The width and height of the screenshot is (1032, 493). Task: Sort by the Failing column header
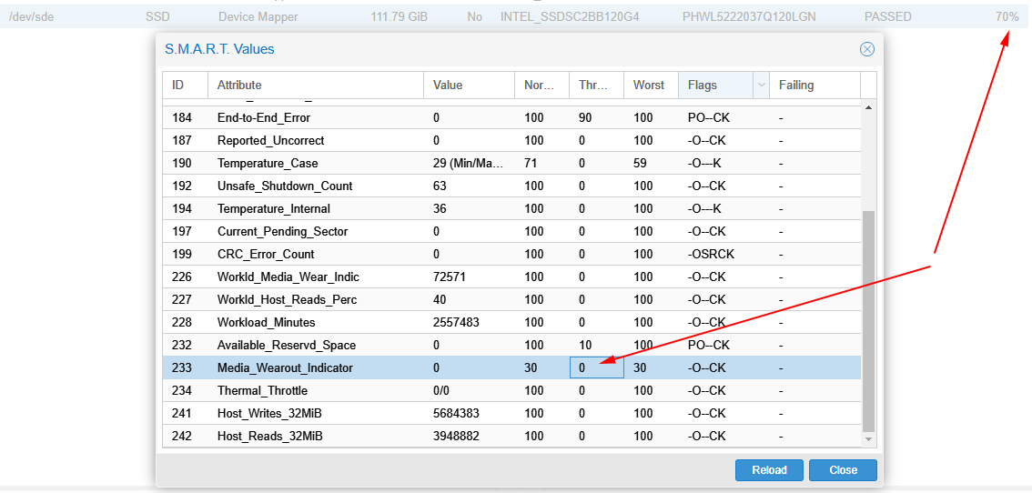[x=814, y=85]
